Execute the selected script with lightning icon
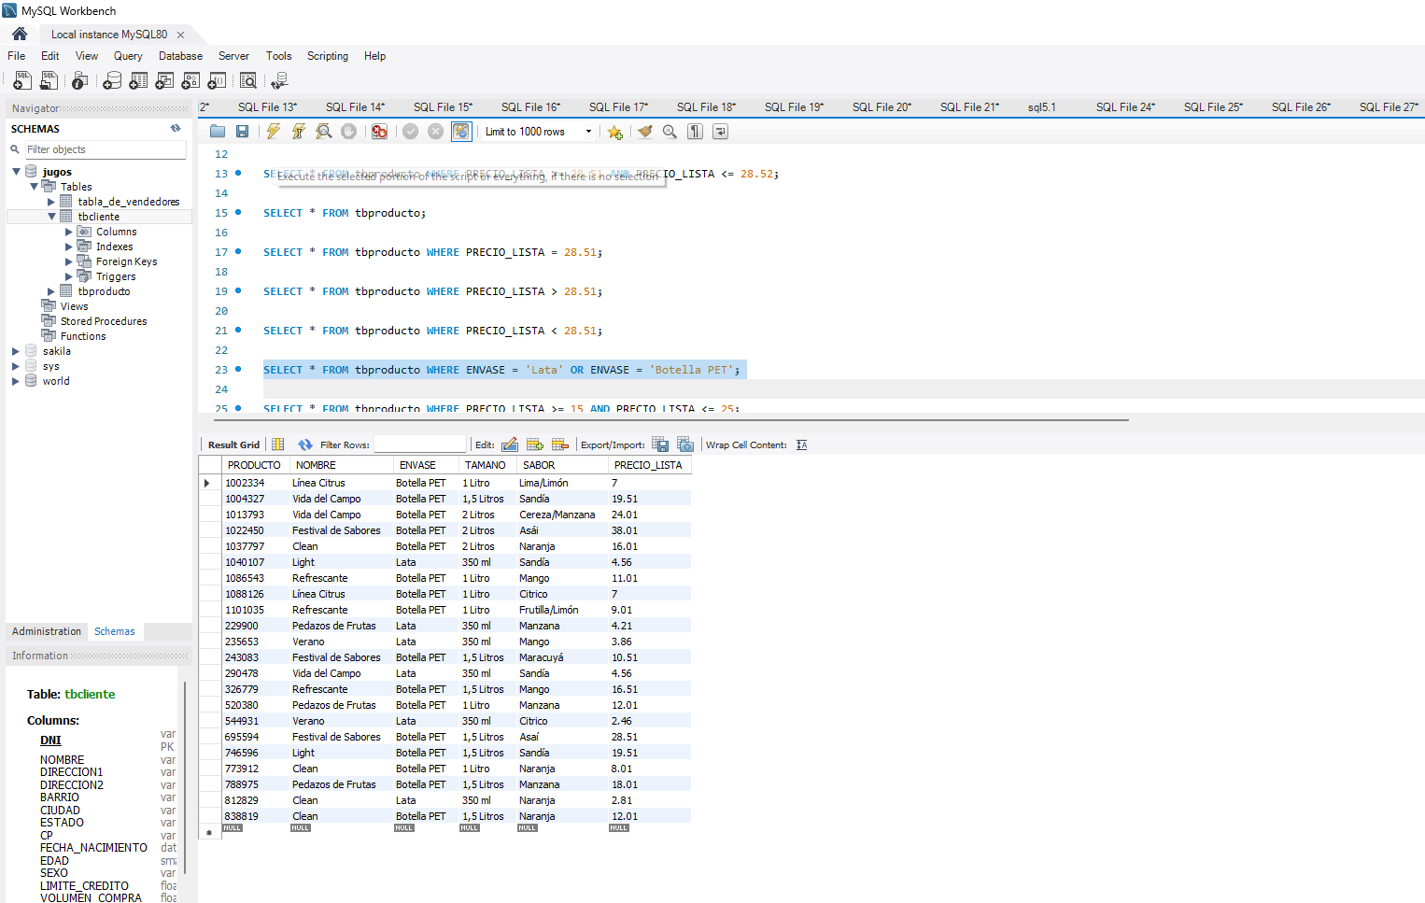Screen dimensions: 1425x903 [274, 132]
